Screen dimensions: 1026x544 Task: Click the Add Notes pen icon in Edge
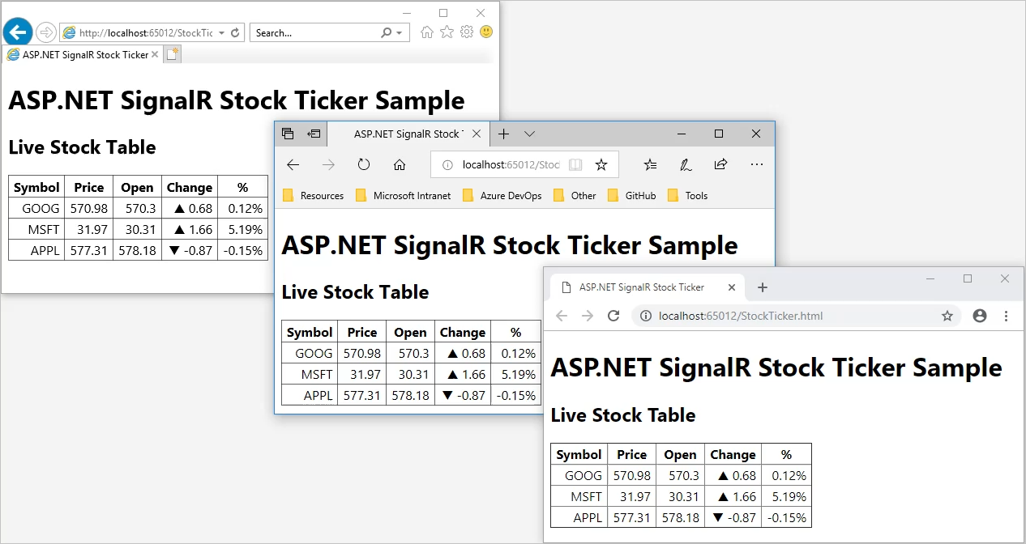tap(685, 164)
